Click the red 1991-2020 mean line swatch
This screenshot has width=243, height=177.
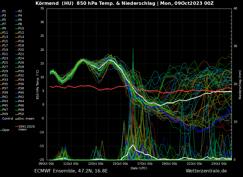[17, 126]
